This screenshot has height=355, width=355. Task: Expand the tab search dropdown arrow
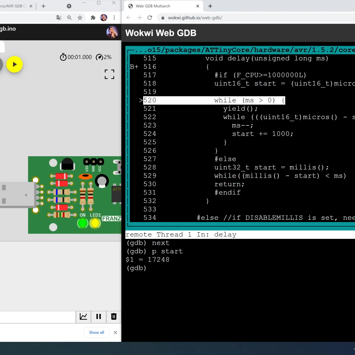click(x=69, y=6)
